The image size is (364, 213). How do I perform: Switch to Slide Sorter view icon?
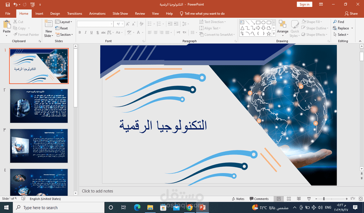tap(289, 198)
